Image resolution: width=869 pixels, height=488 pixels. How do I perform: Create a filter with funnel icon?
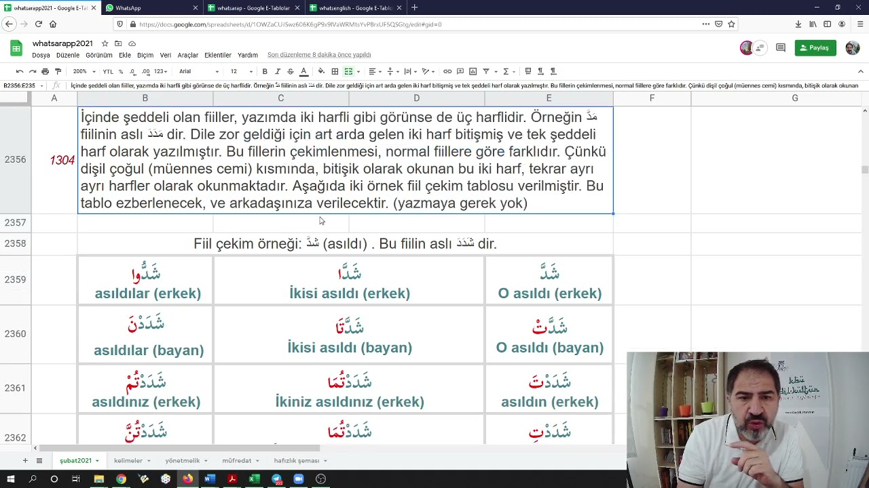[x=486, y=71]
